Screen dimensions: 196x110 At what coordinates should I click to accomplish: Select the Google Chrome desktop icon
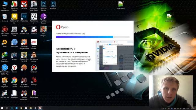pyautogui.click(x=14, y=82)
